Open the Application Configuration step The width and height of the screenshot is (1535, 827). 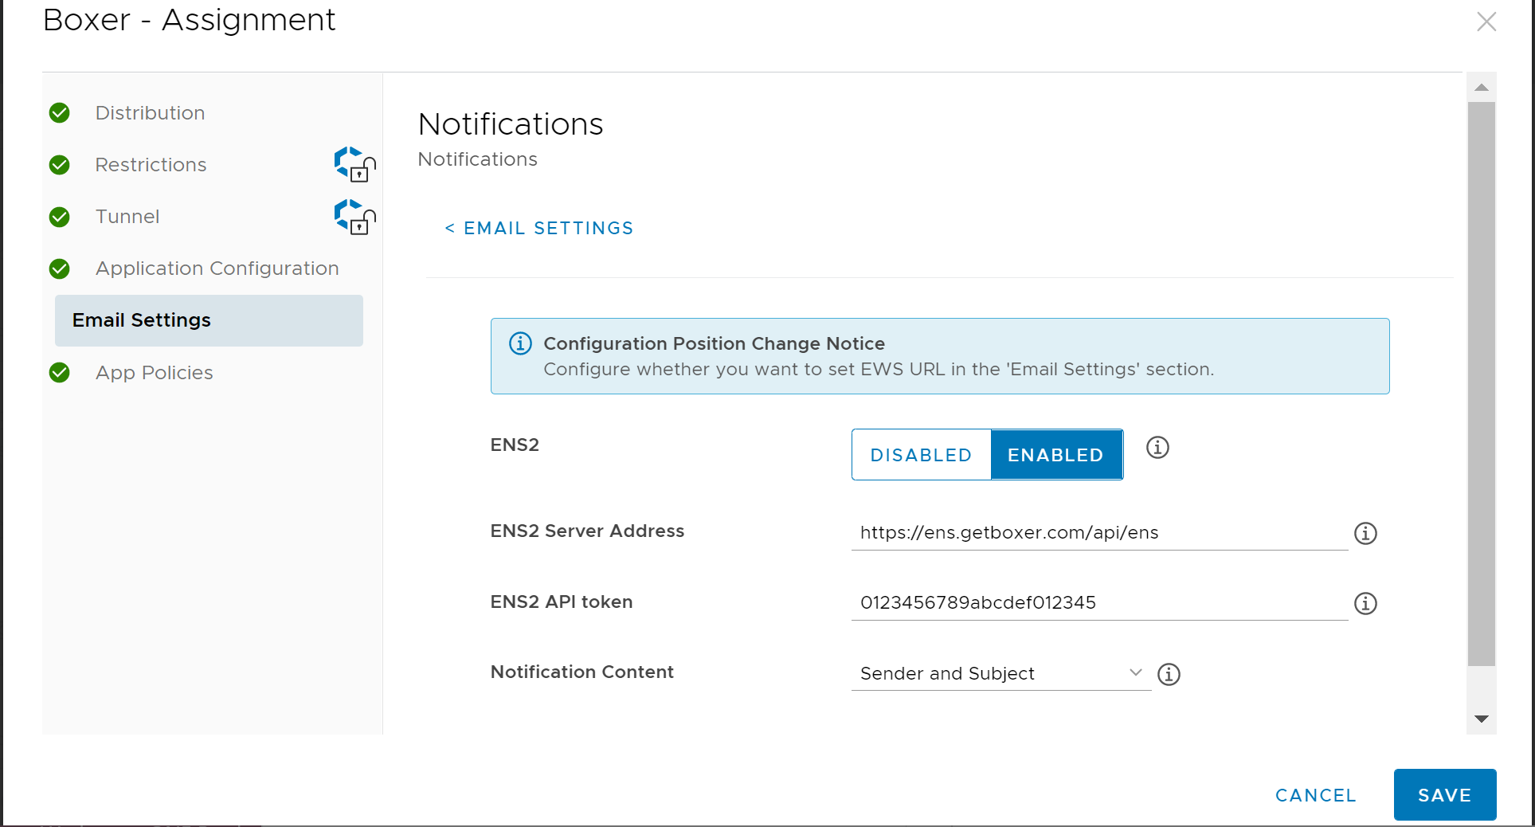coord(217,268)
